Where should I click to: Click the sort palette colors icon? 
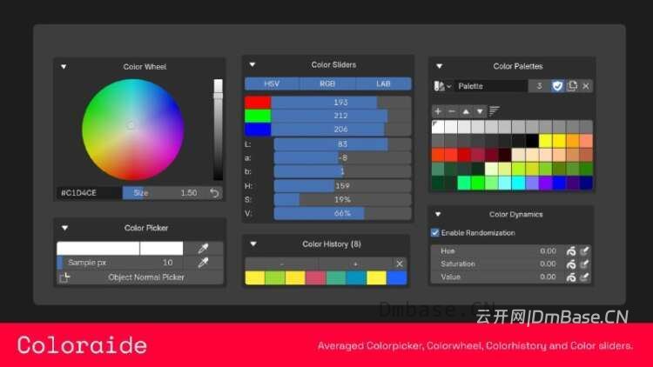pos(495,111)
